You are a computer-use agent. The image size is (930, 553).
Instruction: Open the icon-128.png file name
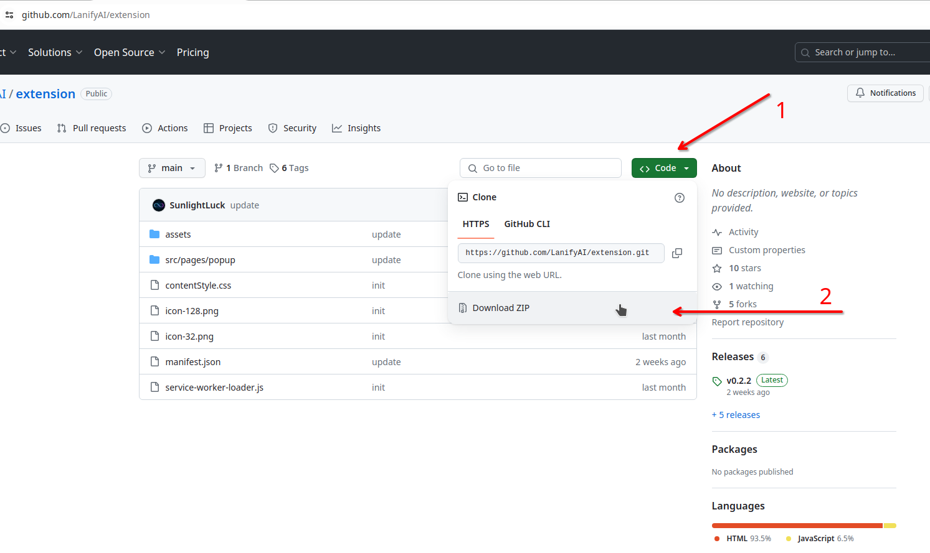pyautogui.click(x=192, y=311)
